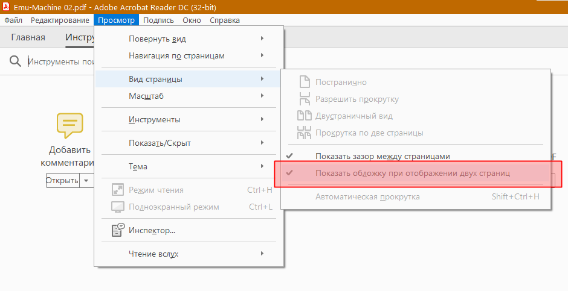The width and height of the screenshot is (568, 291).
Task: Click the two-page scrolling icon
Action: tap(305, 133)
